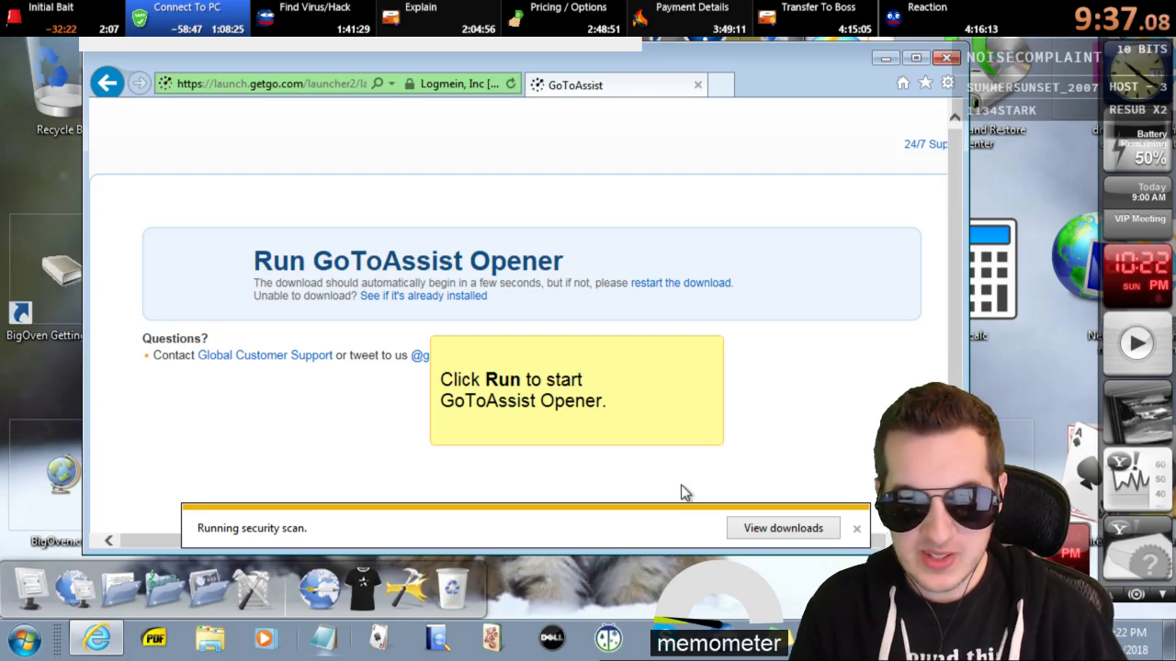The image size is (1176, 661).
Task: Open the documents folder in the dock
Action: (120, 588)
